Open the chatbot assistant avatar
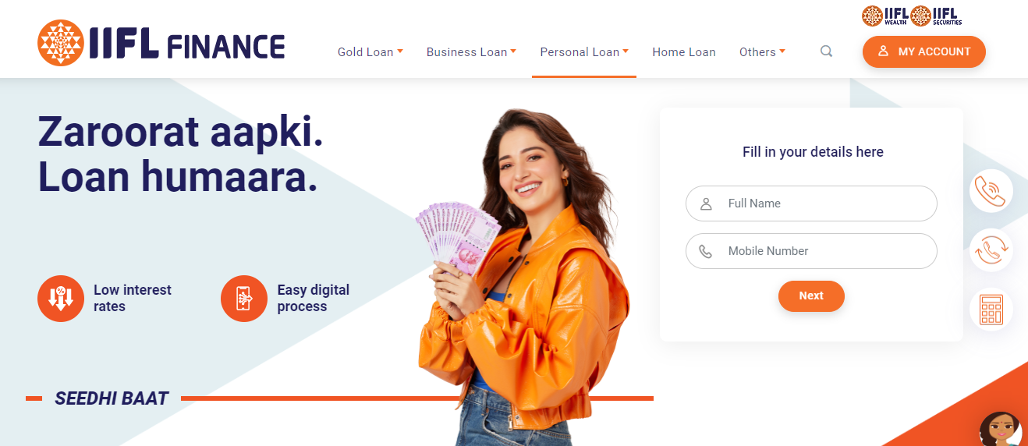1028x446 pixels. click(x=1002, y=430)
